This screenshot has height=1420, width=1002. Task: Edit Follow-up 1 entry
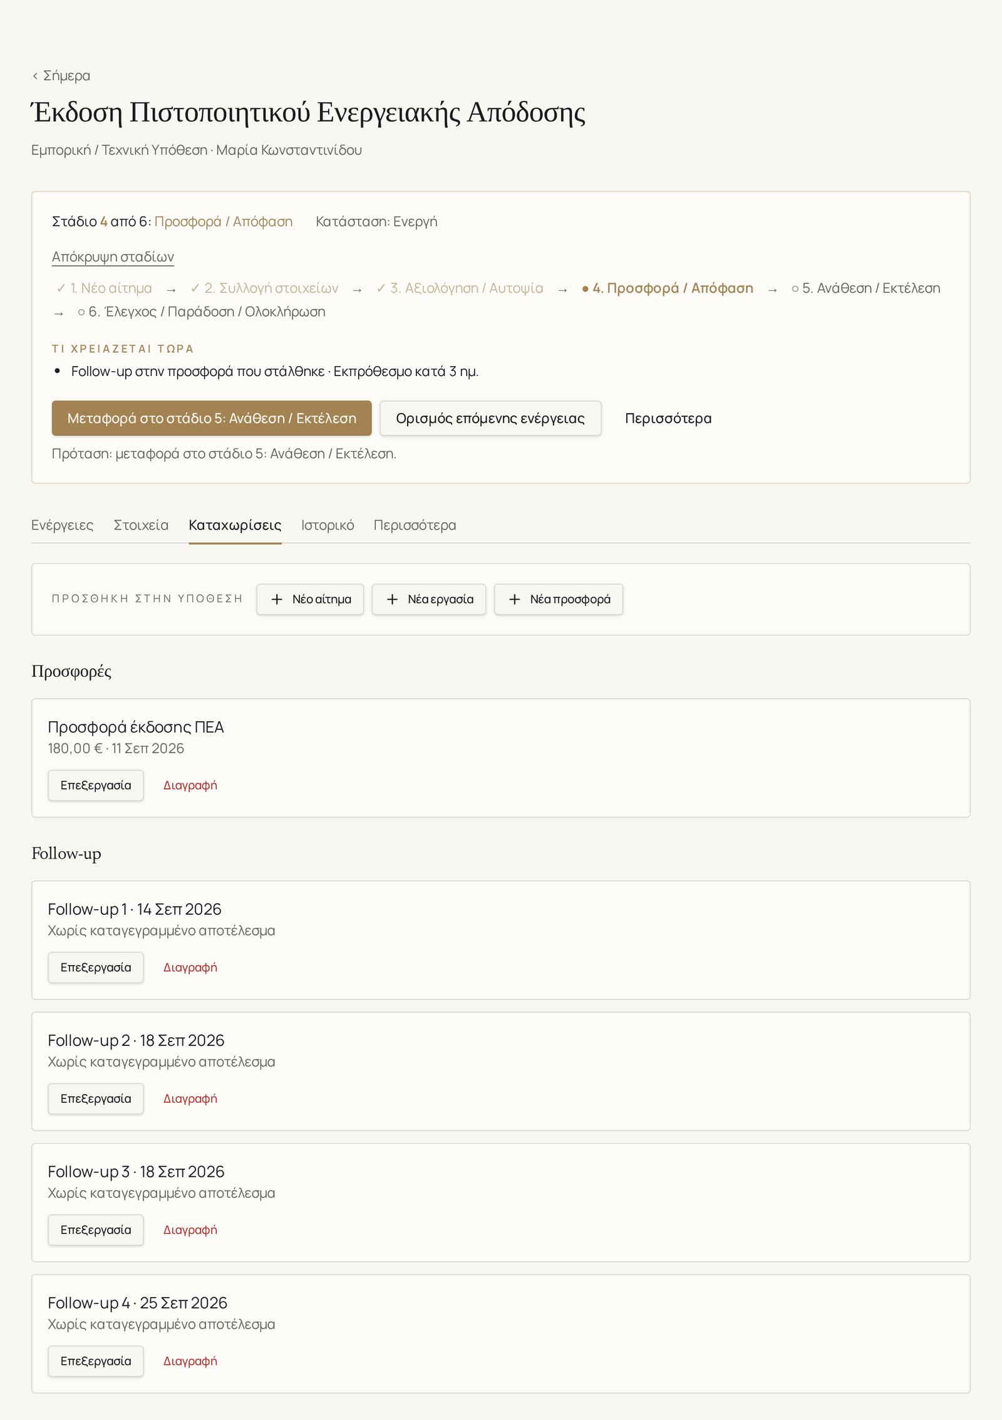(96, 968)
